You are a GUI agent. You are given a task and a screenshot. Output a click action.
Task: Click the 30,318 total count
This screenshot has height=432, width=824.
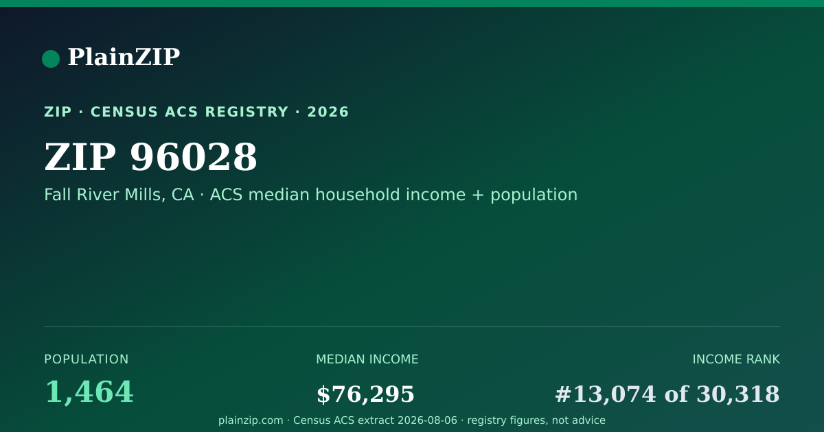(x=738, y=394)
